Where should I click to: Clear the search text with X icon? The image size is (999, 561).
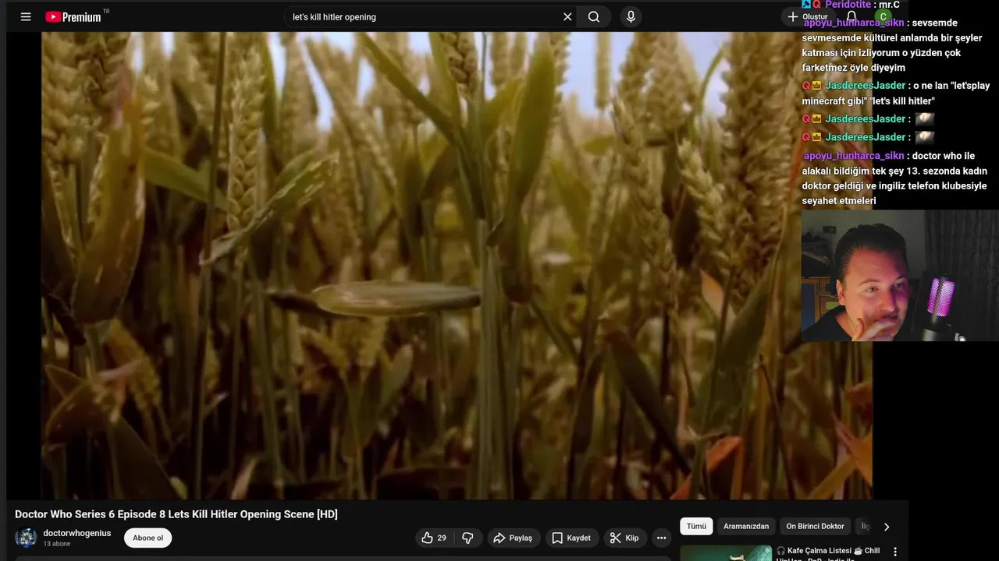(567, 16)
